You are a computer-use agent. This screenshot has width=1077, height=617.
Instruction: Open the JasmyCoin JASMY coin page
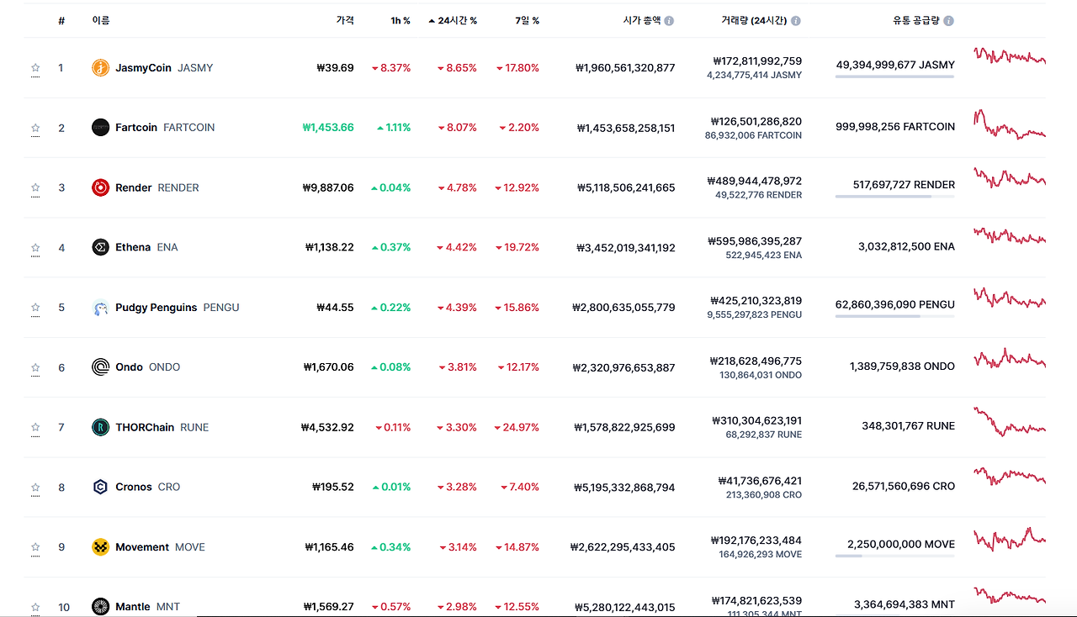164,67
